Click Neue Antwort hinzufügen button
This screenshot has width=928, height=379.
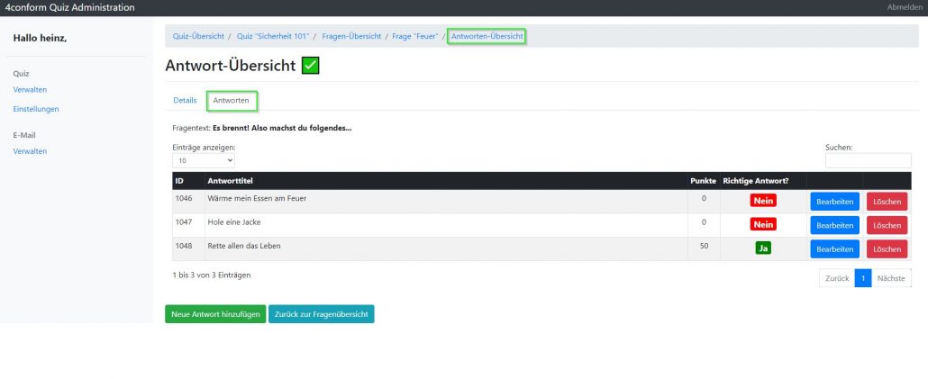(214, 314)
